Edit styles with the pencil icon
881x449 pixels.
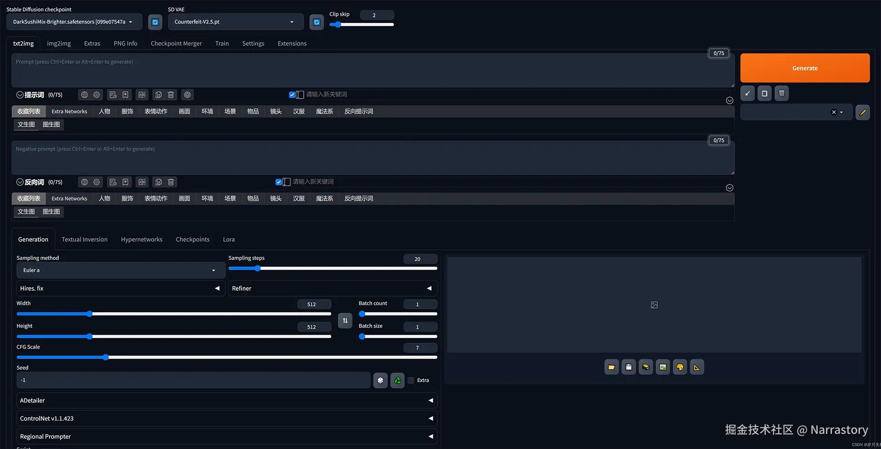(x=863, y=112)
